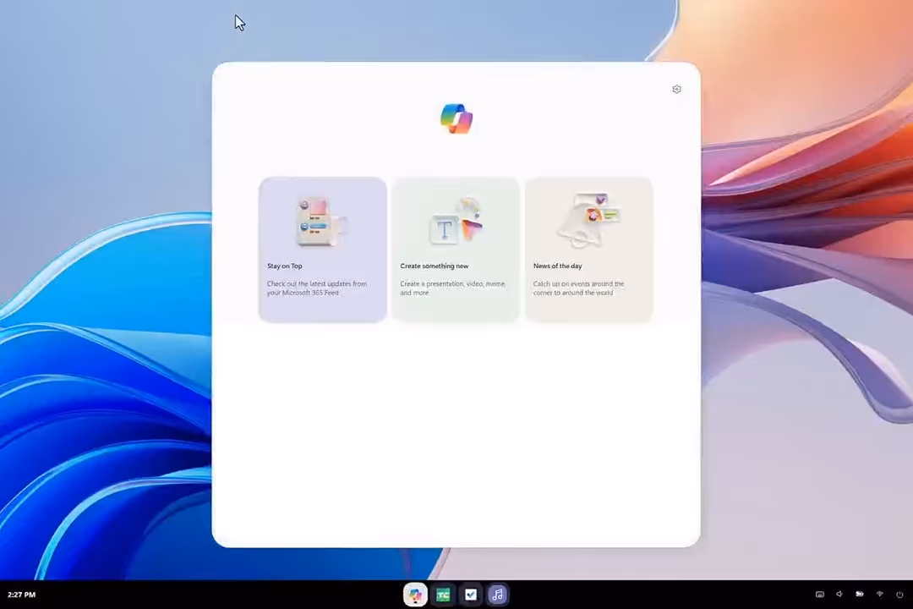Click the notification bell illustration
The width and height of the screenshot is (913, 609).
588,220
